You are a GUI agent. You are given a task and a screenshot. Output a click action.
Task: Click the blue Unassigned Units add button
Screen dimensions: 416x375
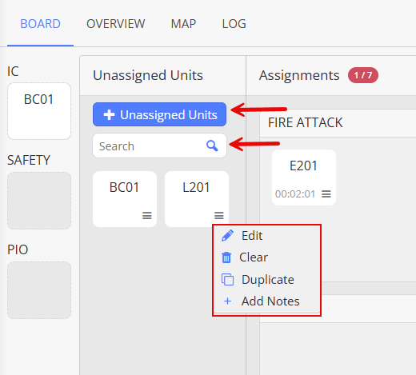tap(159, 114)
